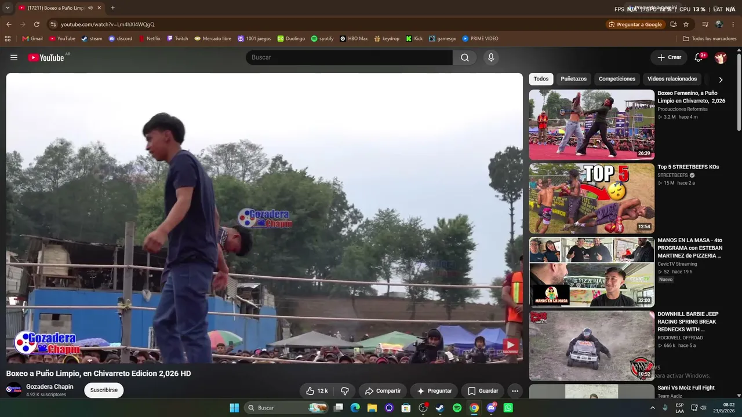Close the Boxeo a Puño Limpio tab

[99, 8]
